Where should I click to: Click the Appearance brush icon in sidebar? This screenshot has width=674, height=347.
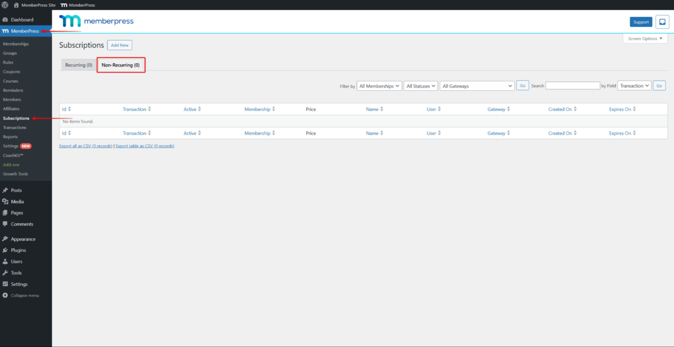[6, 239]
